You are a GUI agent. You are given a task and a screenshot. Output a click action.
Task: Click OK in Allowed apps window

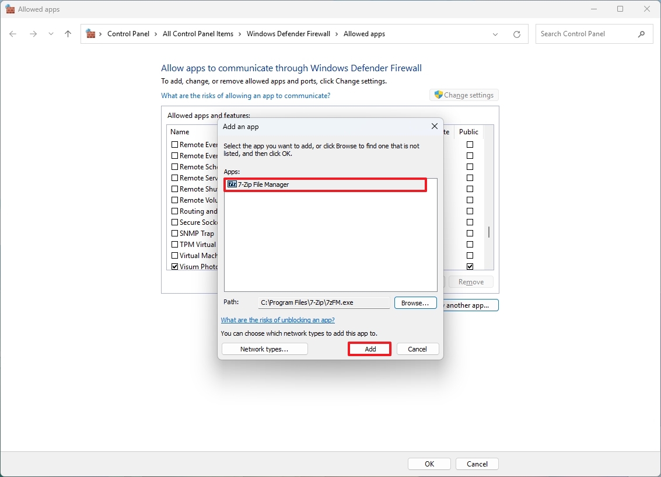[x=429, y=464]
